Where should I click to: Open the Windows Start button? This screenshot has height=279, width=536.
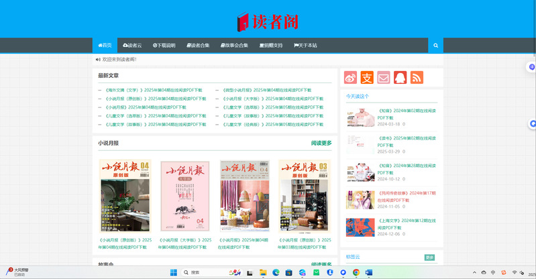tap(174, 272)
